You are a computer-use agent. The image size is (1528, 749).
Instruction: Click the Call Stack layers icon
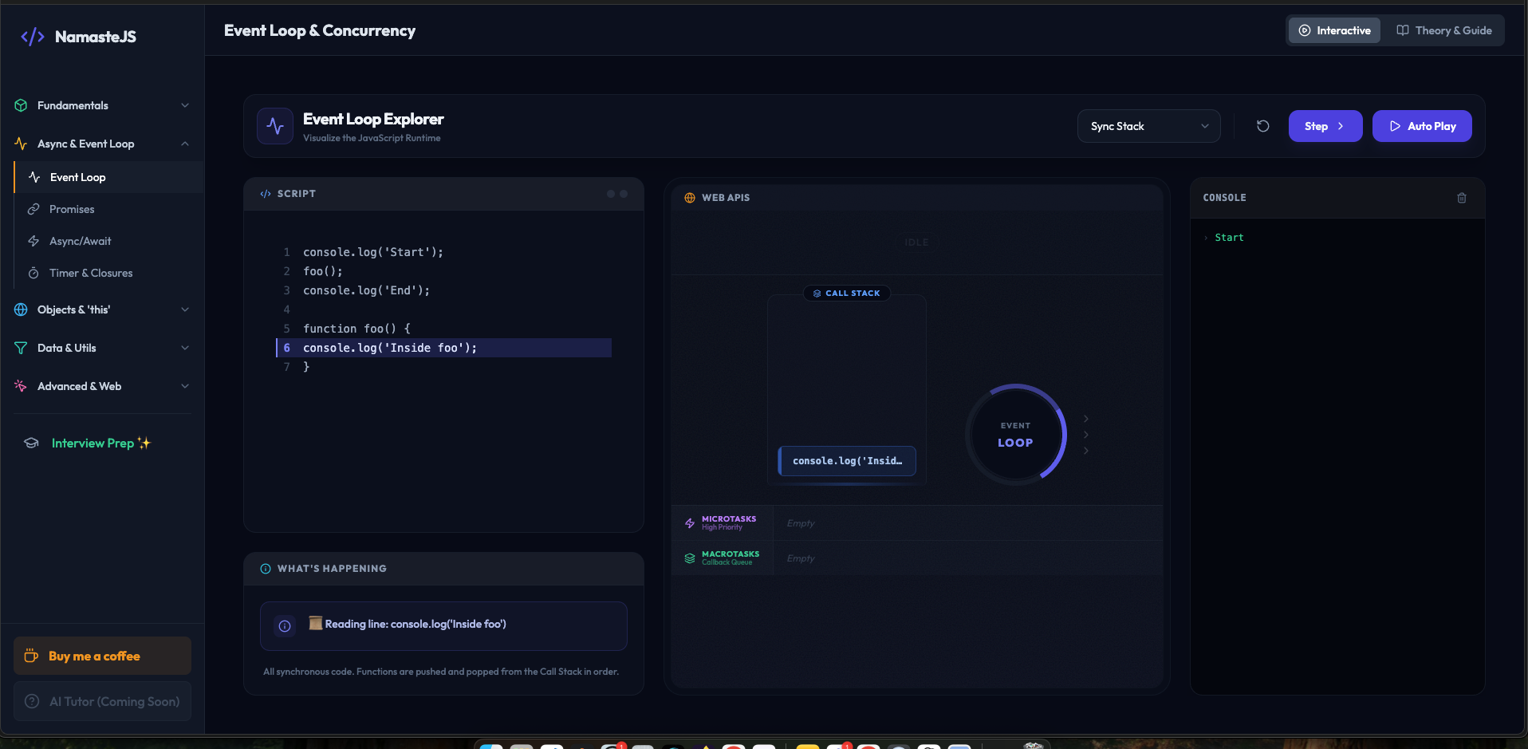817,294
